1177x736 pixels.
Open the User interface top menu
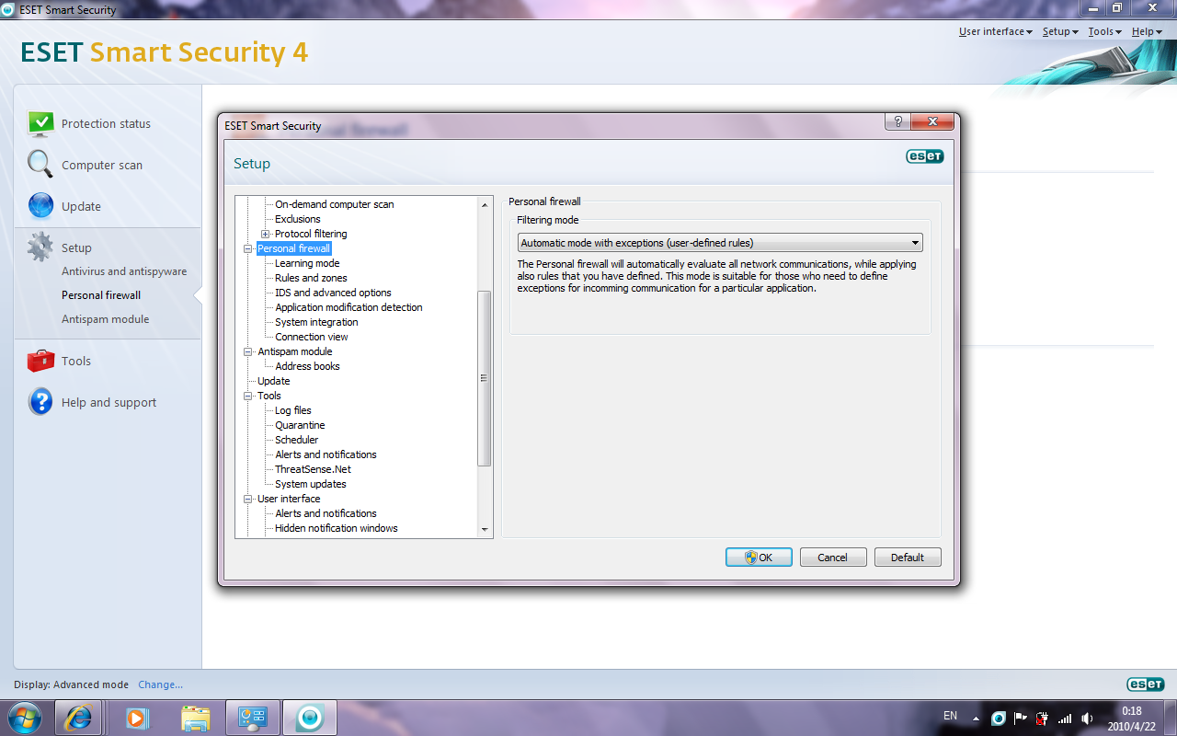tap(995, 31)
